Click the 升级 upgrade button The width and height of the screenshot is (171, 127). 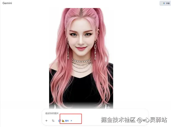(x=165, y=3)
